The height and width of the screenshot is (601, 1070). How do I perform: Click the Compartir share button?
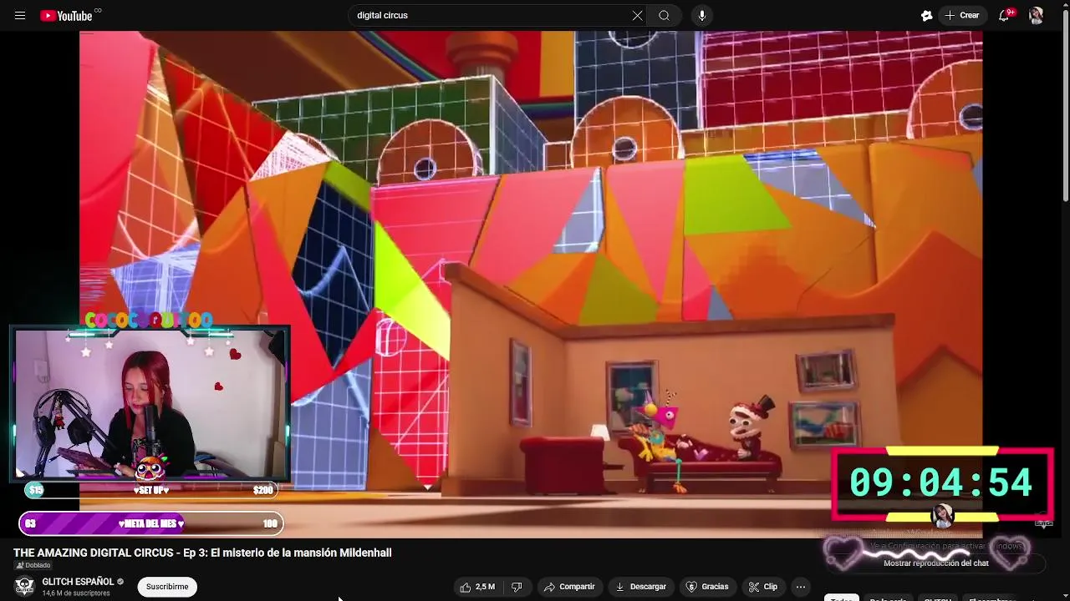(x=569, y=587)
